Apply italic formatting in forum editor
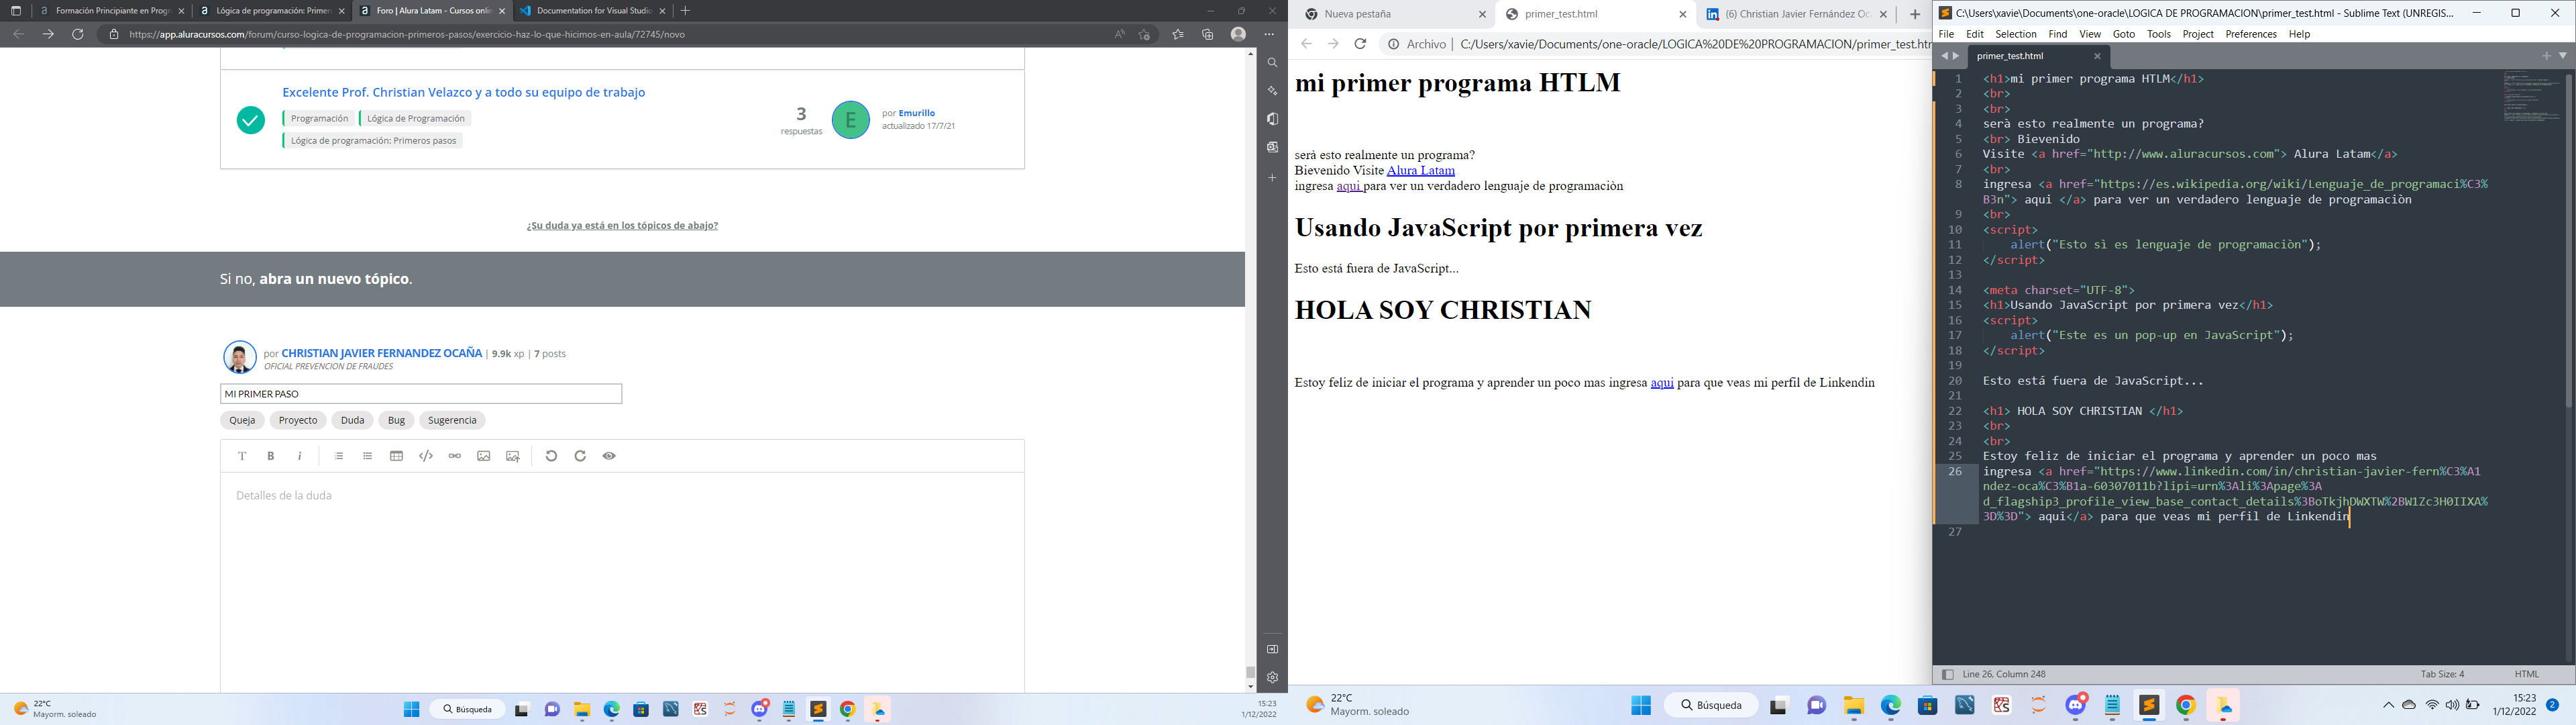The image size is (2576, 725). pos(300,456)
